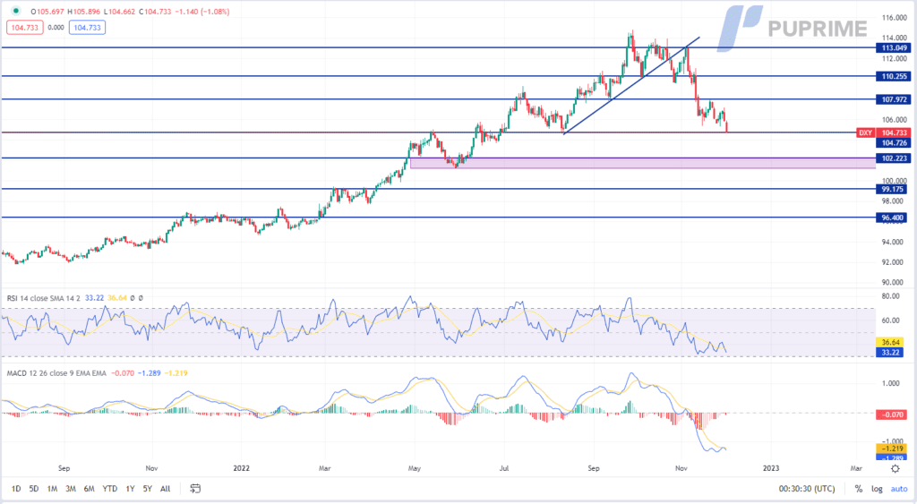Select the purple support zone rectangle
This screenshot has width=917, height=504.
(643, 163)
